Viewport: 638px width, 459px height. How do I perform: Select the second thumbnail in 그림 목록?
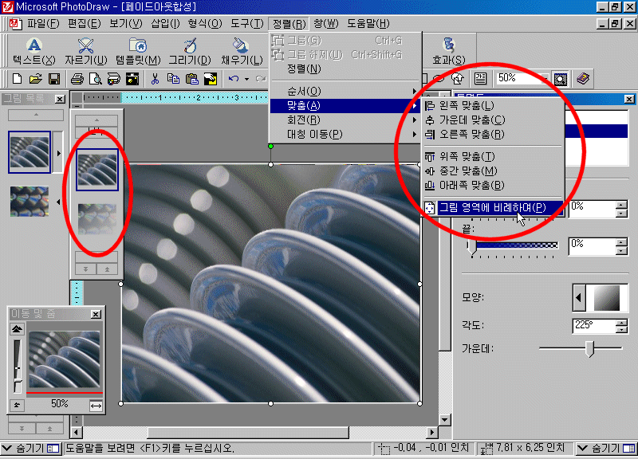(x=30, y=202)
